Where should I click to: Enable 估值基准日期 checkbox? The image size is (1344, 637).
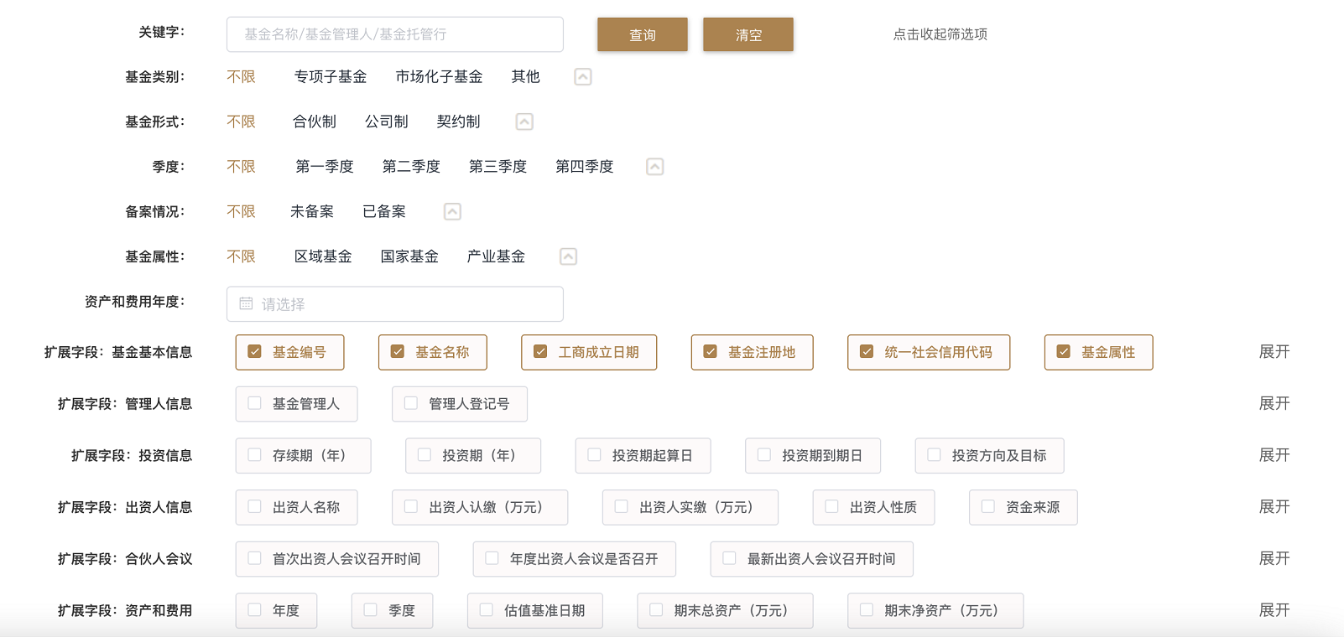pyautogui.click(x=486, y=610)
